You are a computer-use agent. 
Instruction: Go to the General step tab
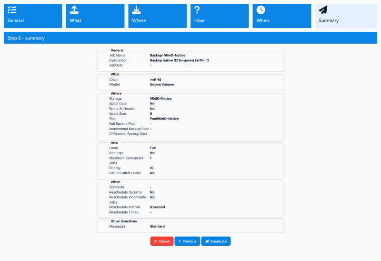tap(33, 16)
